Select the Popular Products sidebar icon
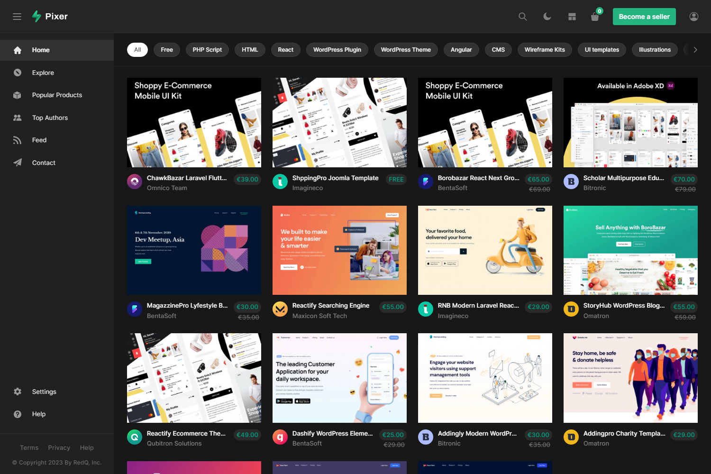 tap(17, 95)
